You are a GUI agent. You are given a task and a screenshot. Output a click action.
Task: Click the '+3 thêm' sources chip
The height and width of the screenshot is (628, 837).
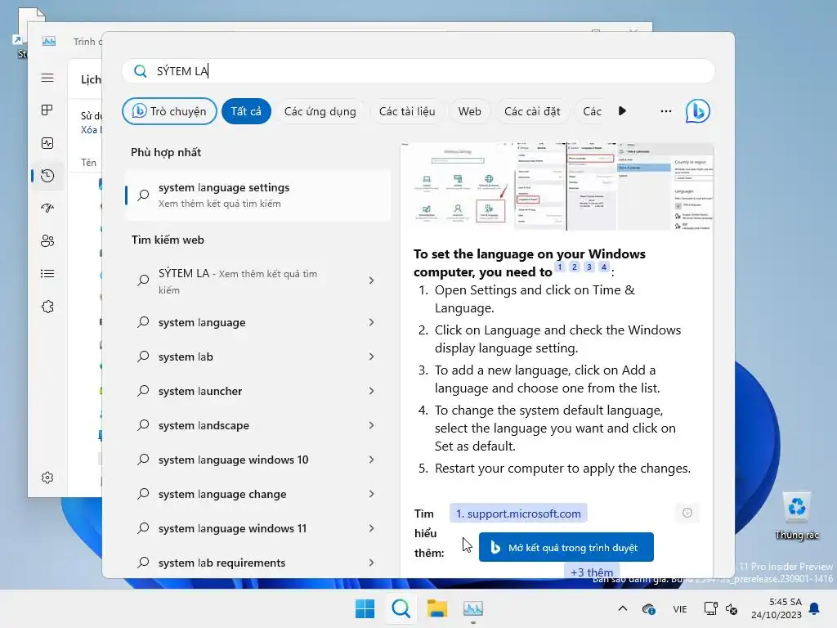click(592, 572)
